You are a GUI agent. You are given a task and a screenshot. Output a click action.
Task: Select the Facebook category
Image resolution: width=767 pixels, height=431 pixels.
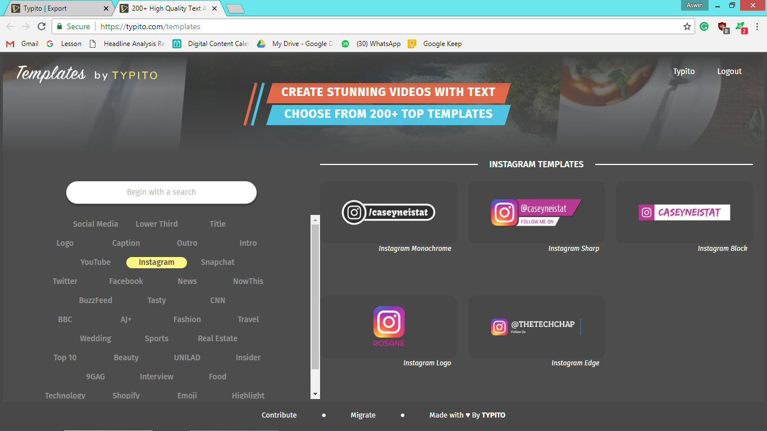click(x=126, y=281)
